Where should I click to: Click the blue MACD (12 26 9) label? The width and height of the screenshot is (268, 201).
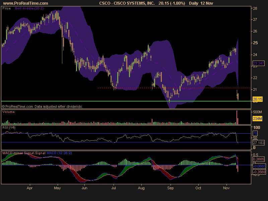click(59, 153)
